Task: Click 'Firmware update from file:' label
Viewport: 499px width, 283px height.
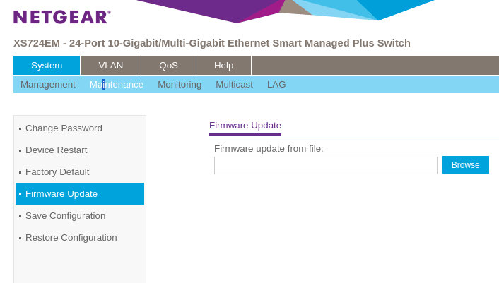Action: (269, 149)
